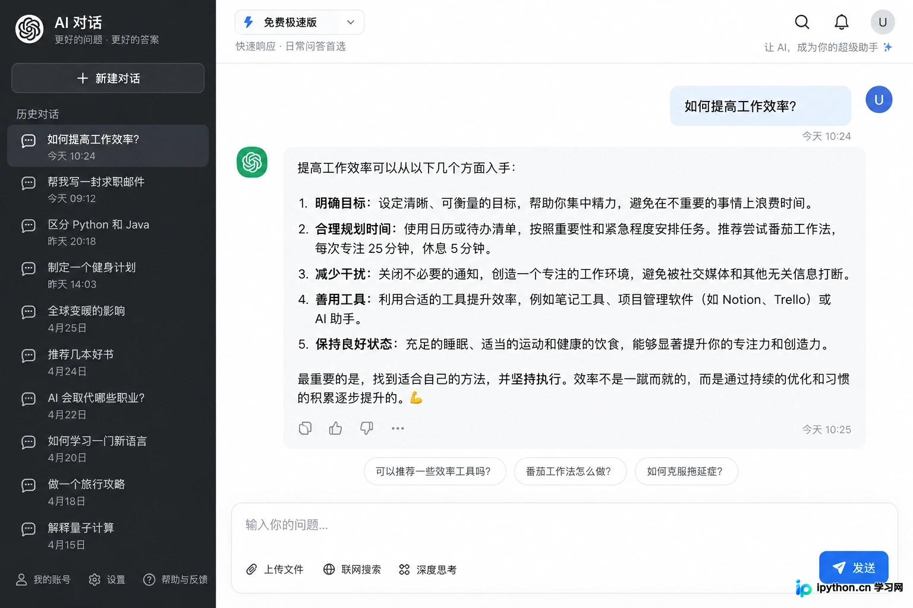The height and width of the screenshot is (608, 913).
Task: Click suggestion 如何克服拖延症?
Action: click(687, 471)
